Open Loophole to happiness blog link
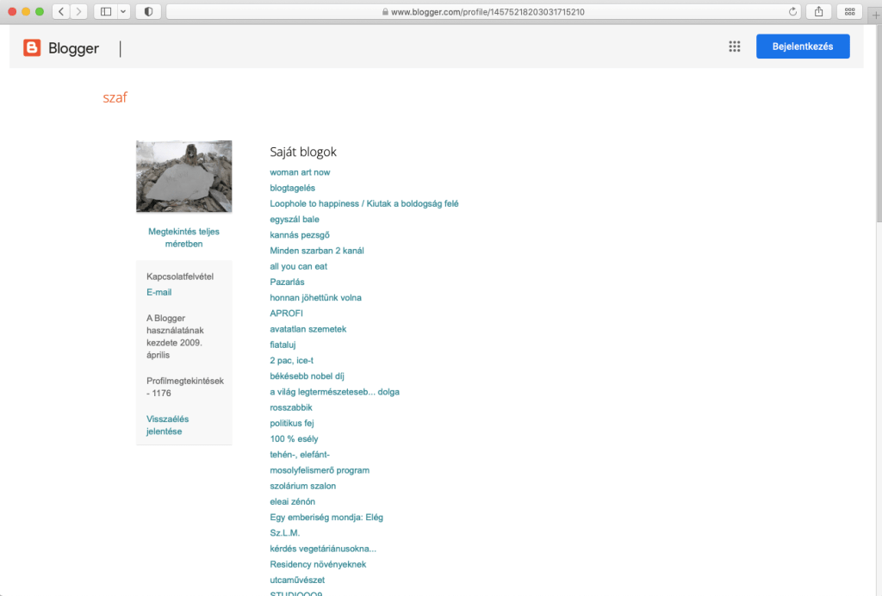The width and height of the screenshot is (882, 596). pos(364,203)
